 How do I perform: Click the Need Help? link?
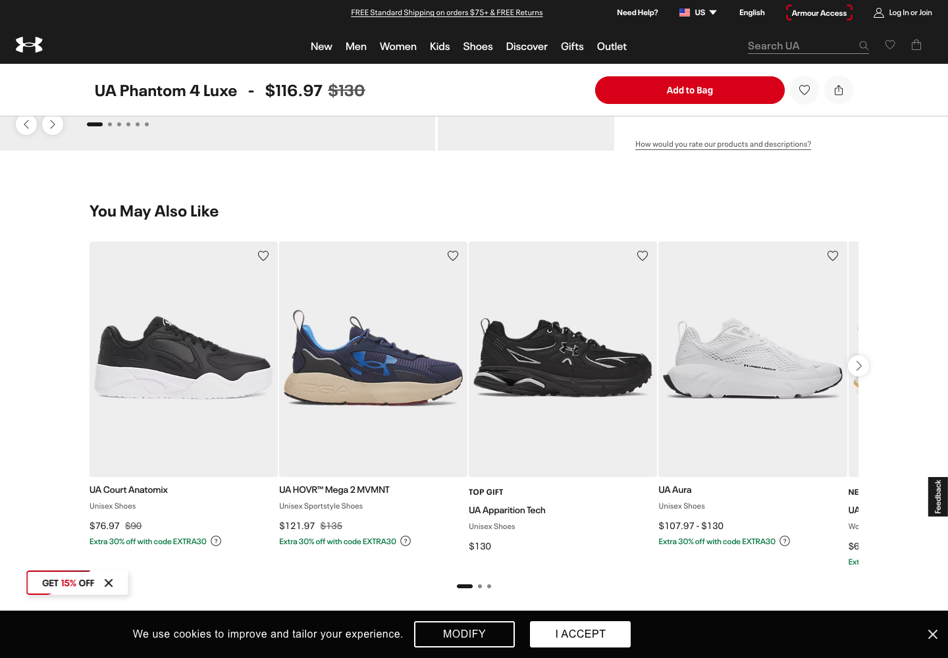pos(637,13)
